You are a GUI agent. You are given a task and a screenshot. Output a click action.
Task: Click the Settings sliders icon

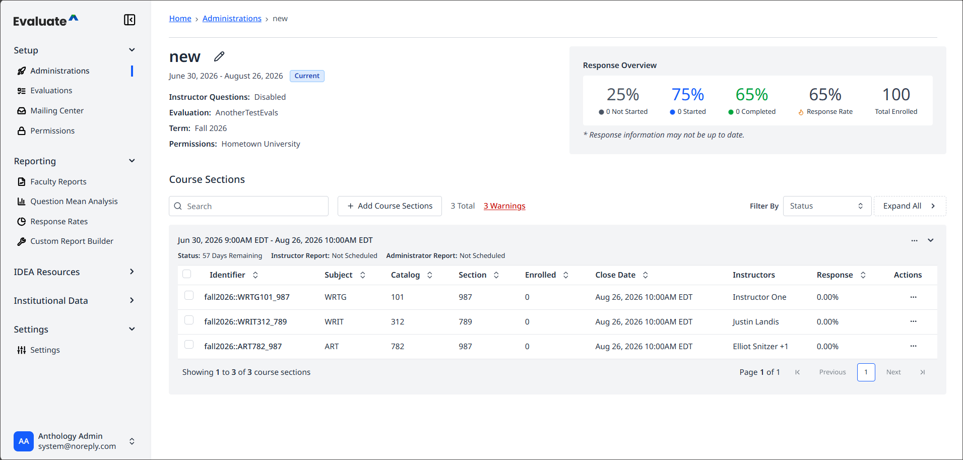click(x=22, y=350)
